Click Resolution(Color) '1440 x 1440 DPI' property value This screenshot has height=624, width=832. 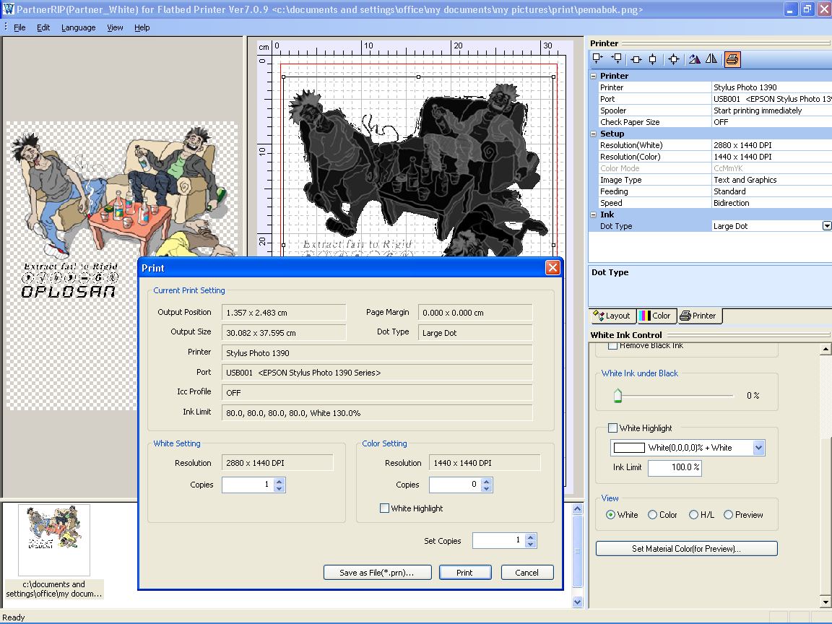click(771, 157)
